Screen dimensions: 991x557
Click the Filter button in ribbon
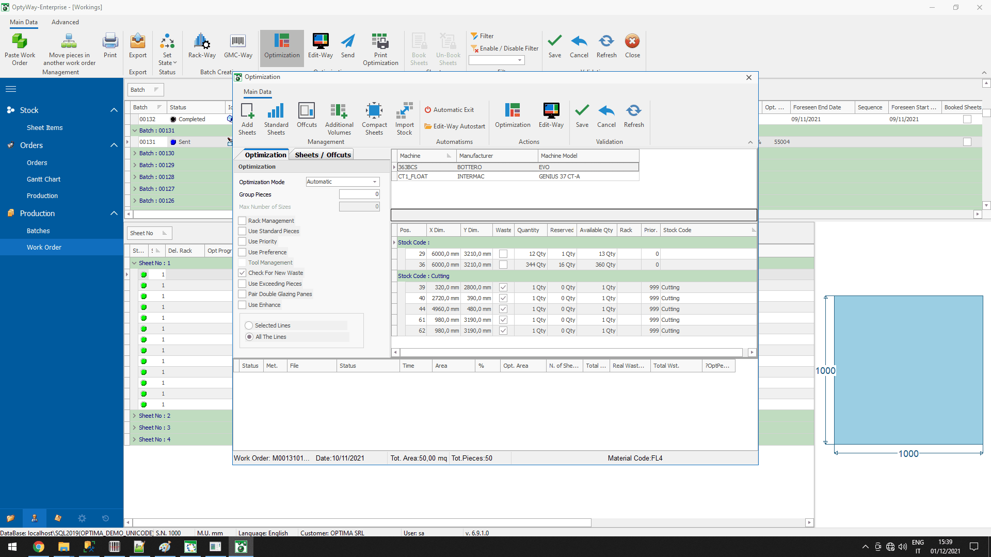tap(482, 36)
